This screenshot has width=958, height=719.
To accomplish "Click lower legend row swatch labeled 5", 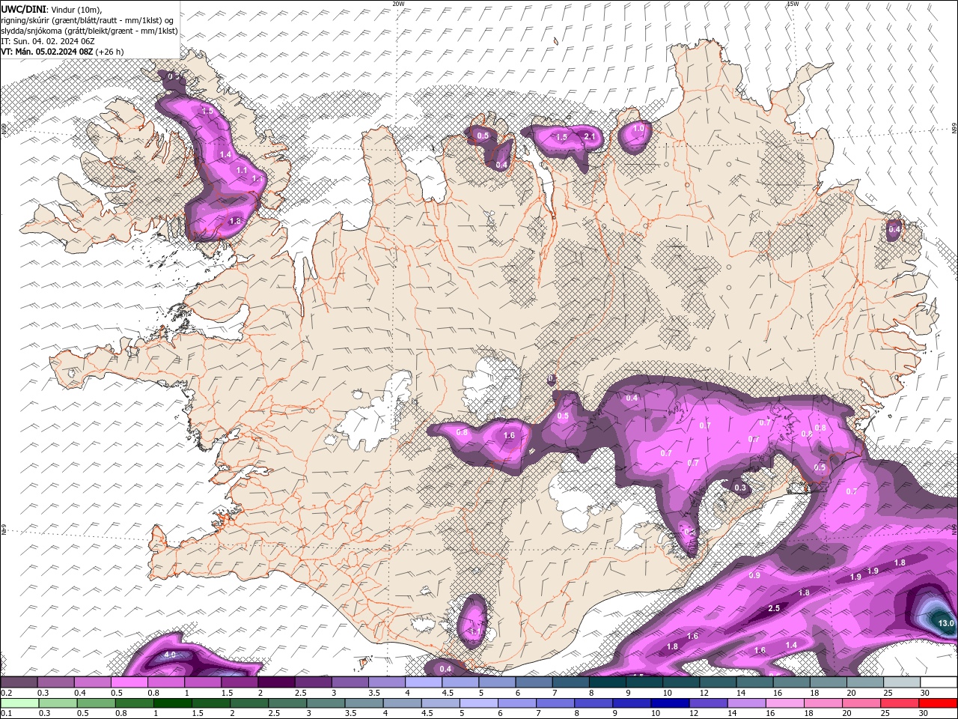I will click(478, 703).
